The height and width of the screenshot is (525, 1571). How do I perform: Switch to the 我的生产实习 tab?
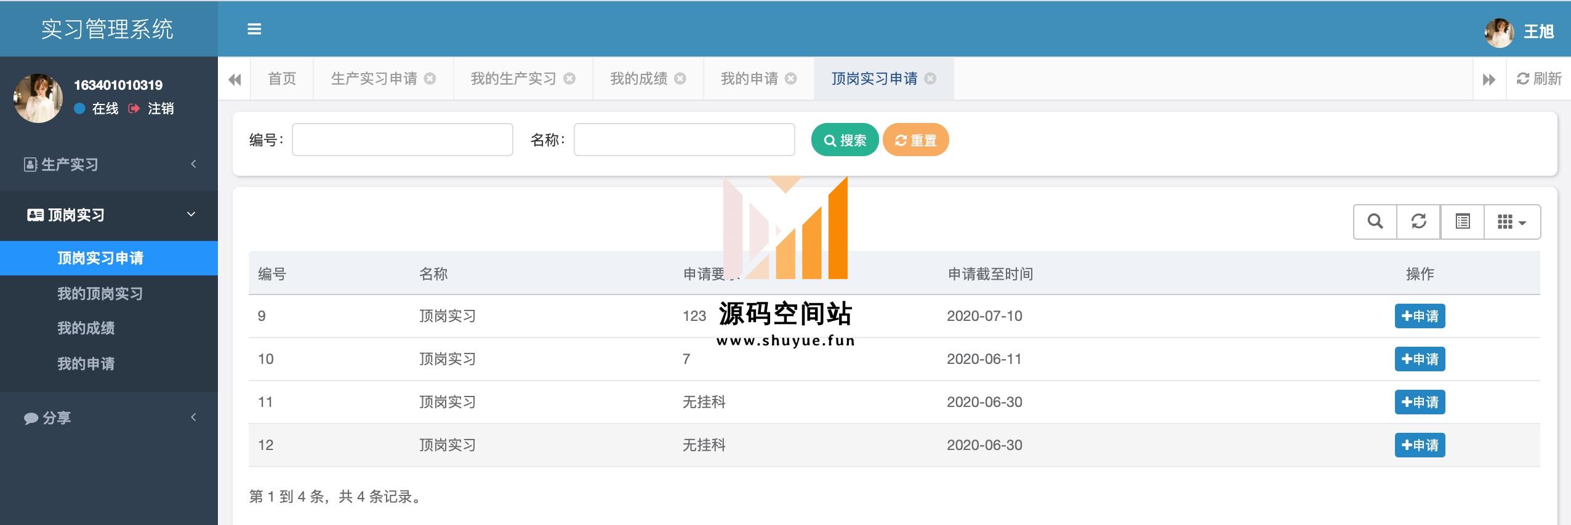click(x=513, y=79)
